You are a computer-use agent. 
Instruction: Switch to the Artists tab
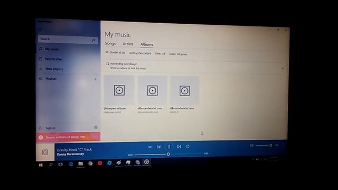pos(128,44)
